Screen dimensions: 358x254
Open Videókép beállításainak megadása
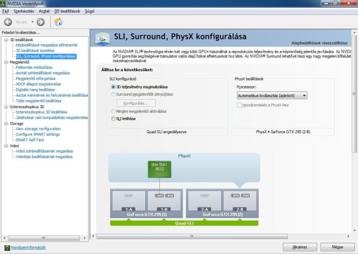(44, 157)
